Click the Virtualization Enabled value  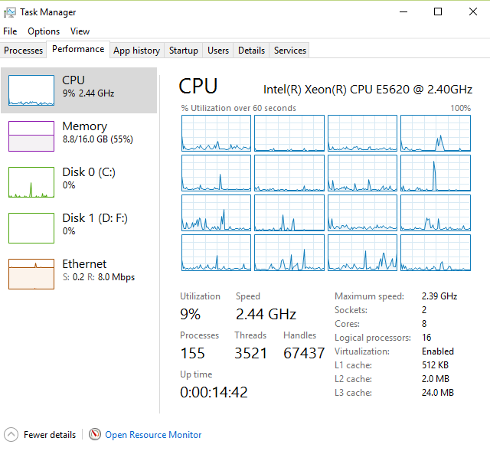pos(437,351)
